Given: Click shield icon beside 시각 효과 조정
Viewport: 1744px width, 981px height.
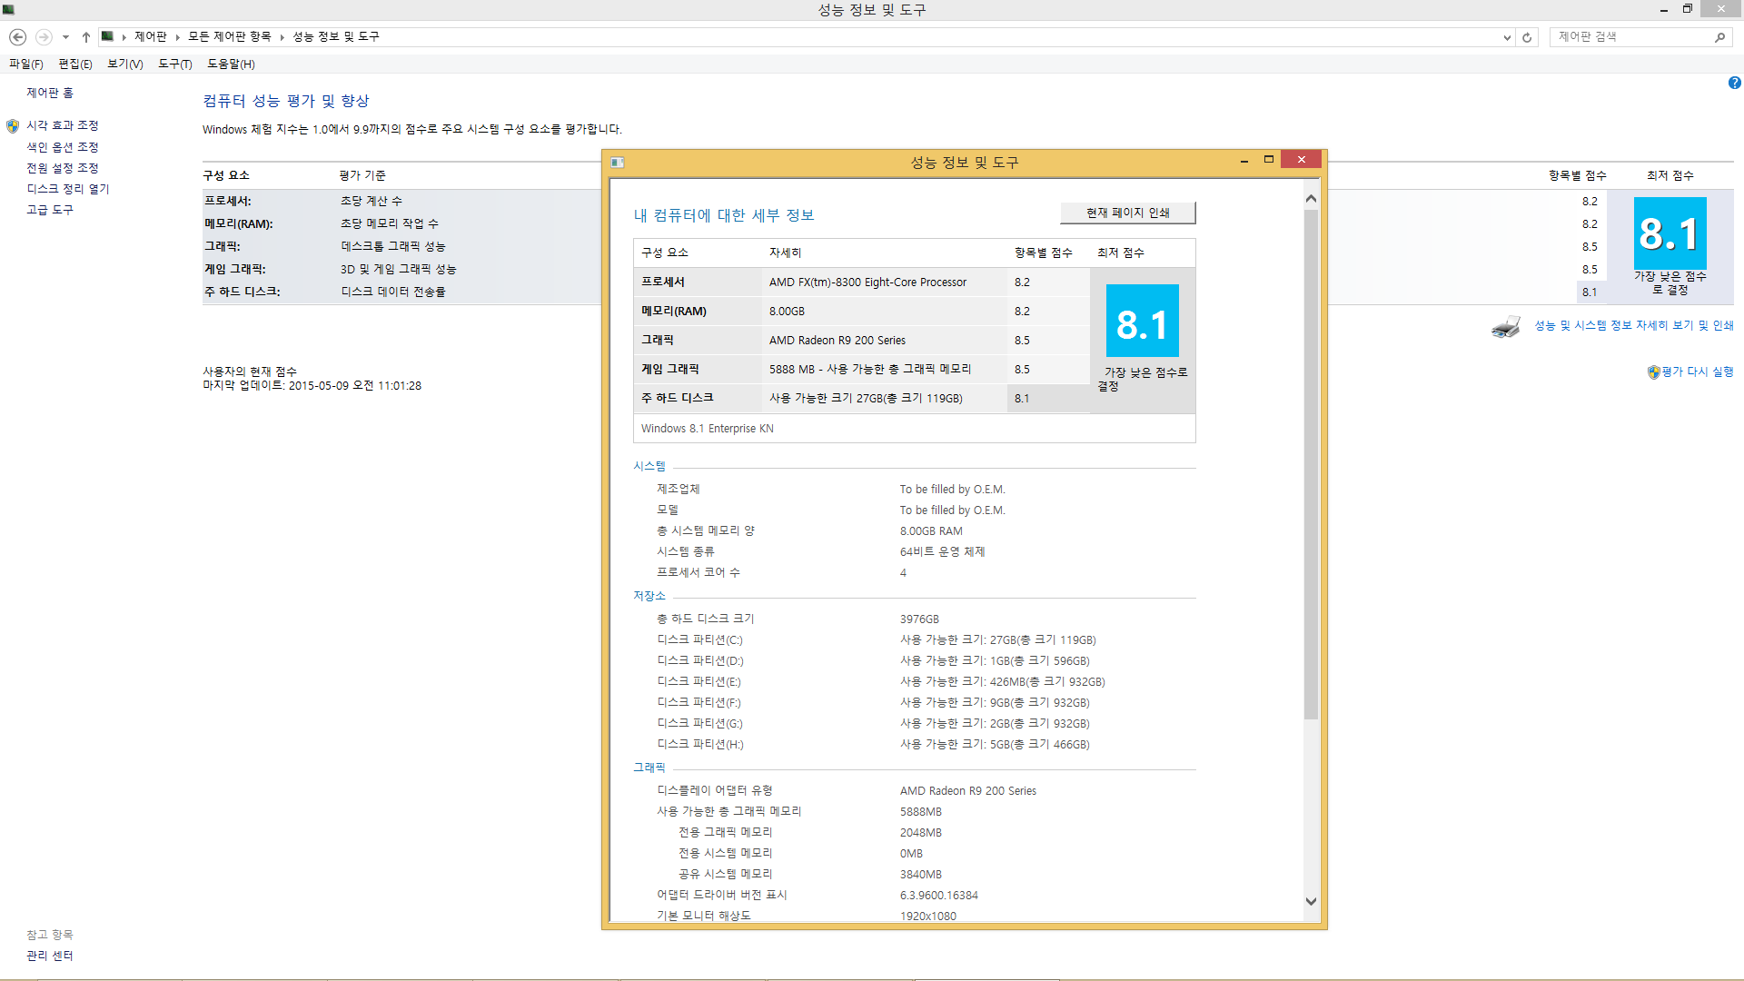Looking at the screenshot, I should point(13,125).
